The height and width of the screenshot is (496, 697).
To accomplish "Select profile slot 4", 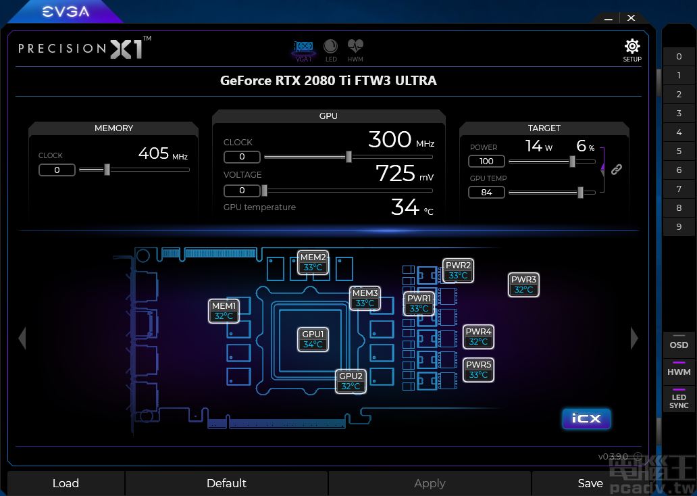I will (x=679, y=132).
